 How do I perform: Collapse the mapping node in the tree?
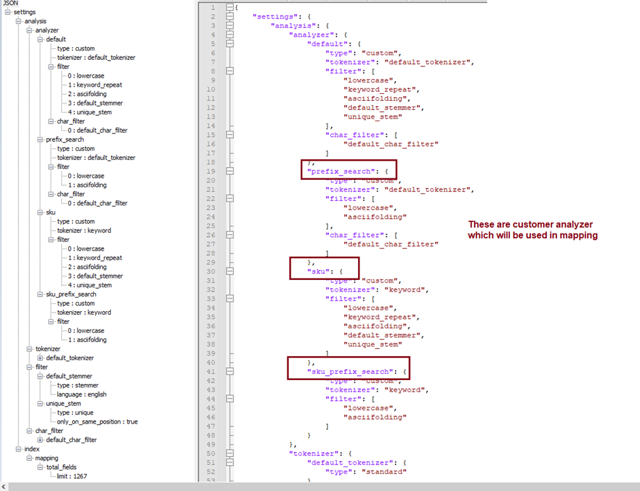(x=30, y=458)
